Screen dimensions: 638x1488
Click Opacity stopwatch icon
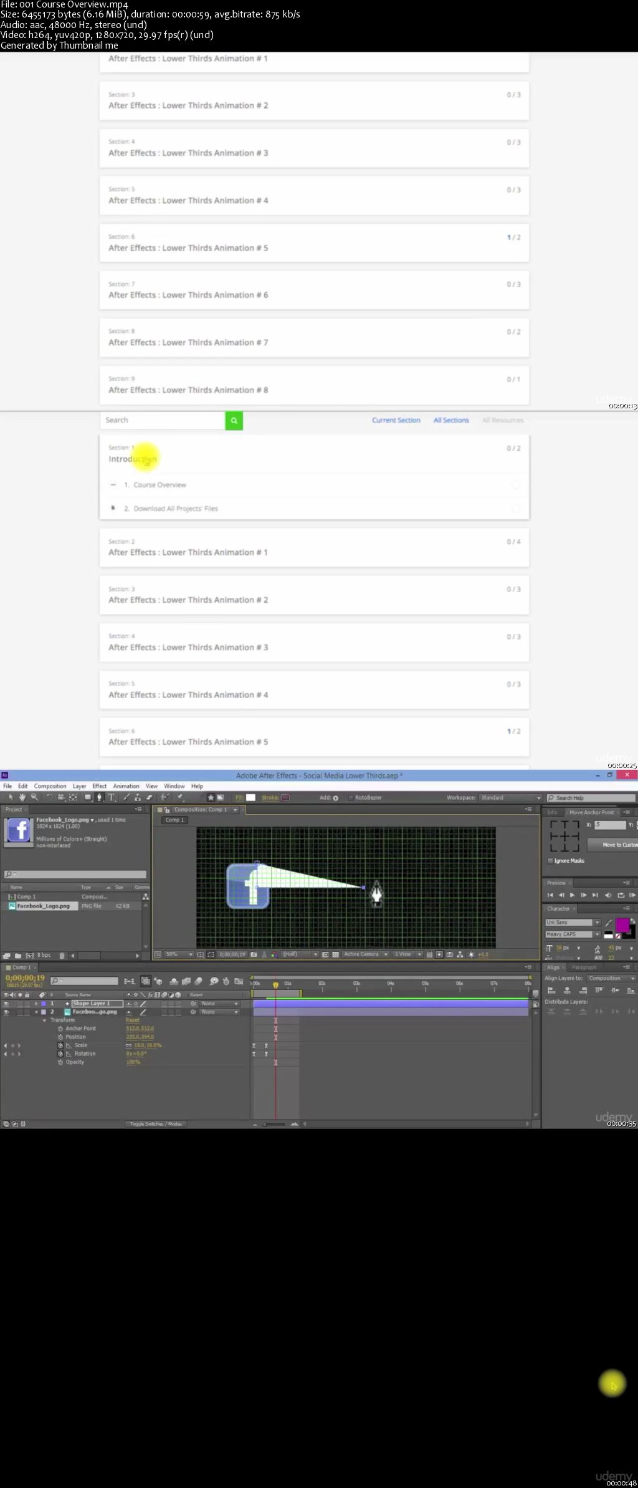click(x=60, y=1062)
